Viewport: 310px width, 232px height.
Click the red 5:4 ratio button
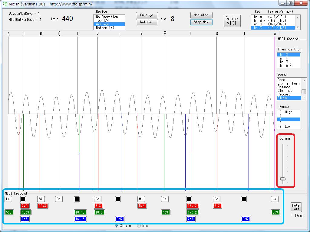(142, 206)
